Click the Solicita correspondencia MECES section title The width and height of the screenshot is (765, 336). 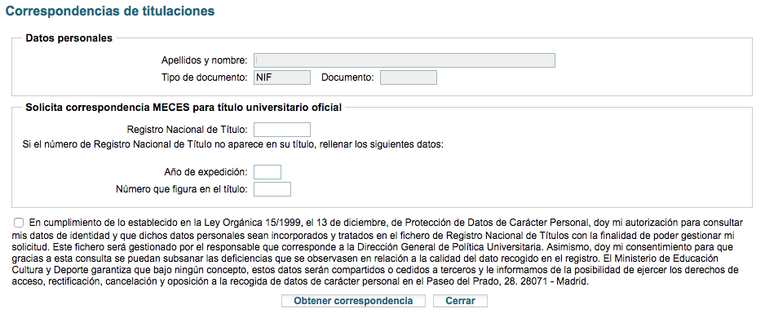coord(184,107)
